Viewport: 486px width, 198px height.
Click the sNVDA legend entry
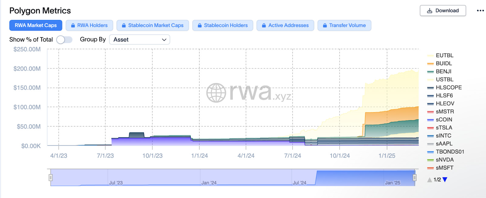pos(440,160)
